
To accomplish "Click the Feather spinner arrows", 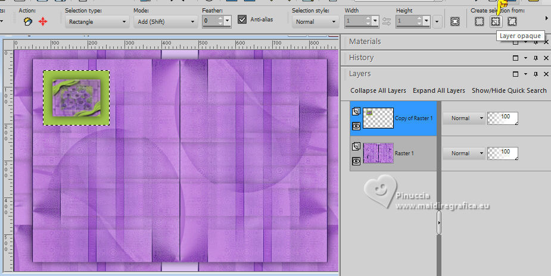I will point(220,21).
